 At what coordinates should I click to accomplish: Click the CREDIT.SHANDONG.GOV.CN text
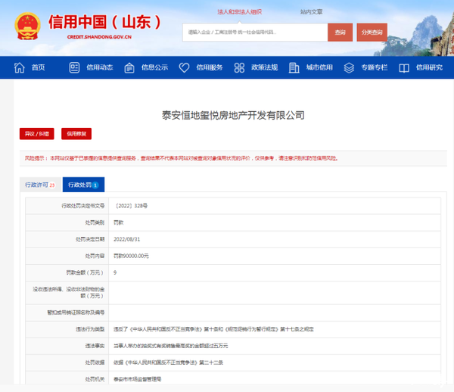click(99, 37)
